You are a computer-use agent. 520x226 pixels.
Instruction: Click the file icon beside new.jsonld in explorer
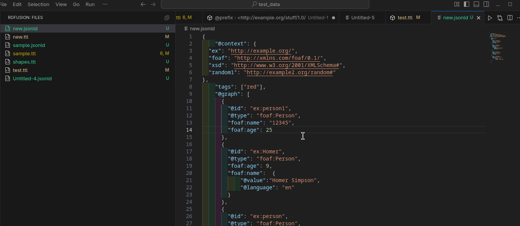(8, 28)
